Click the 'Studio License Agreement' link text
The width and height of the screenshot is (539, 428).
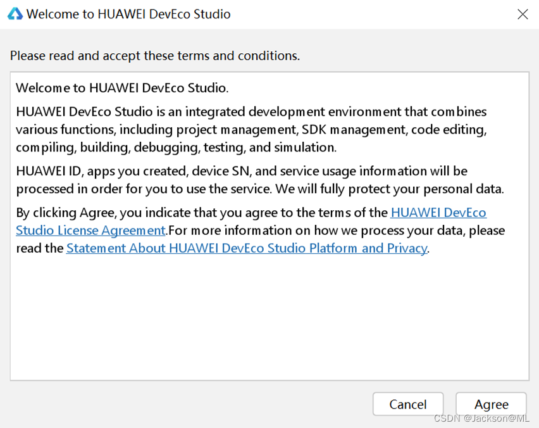coord(90,230)
